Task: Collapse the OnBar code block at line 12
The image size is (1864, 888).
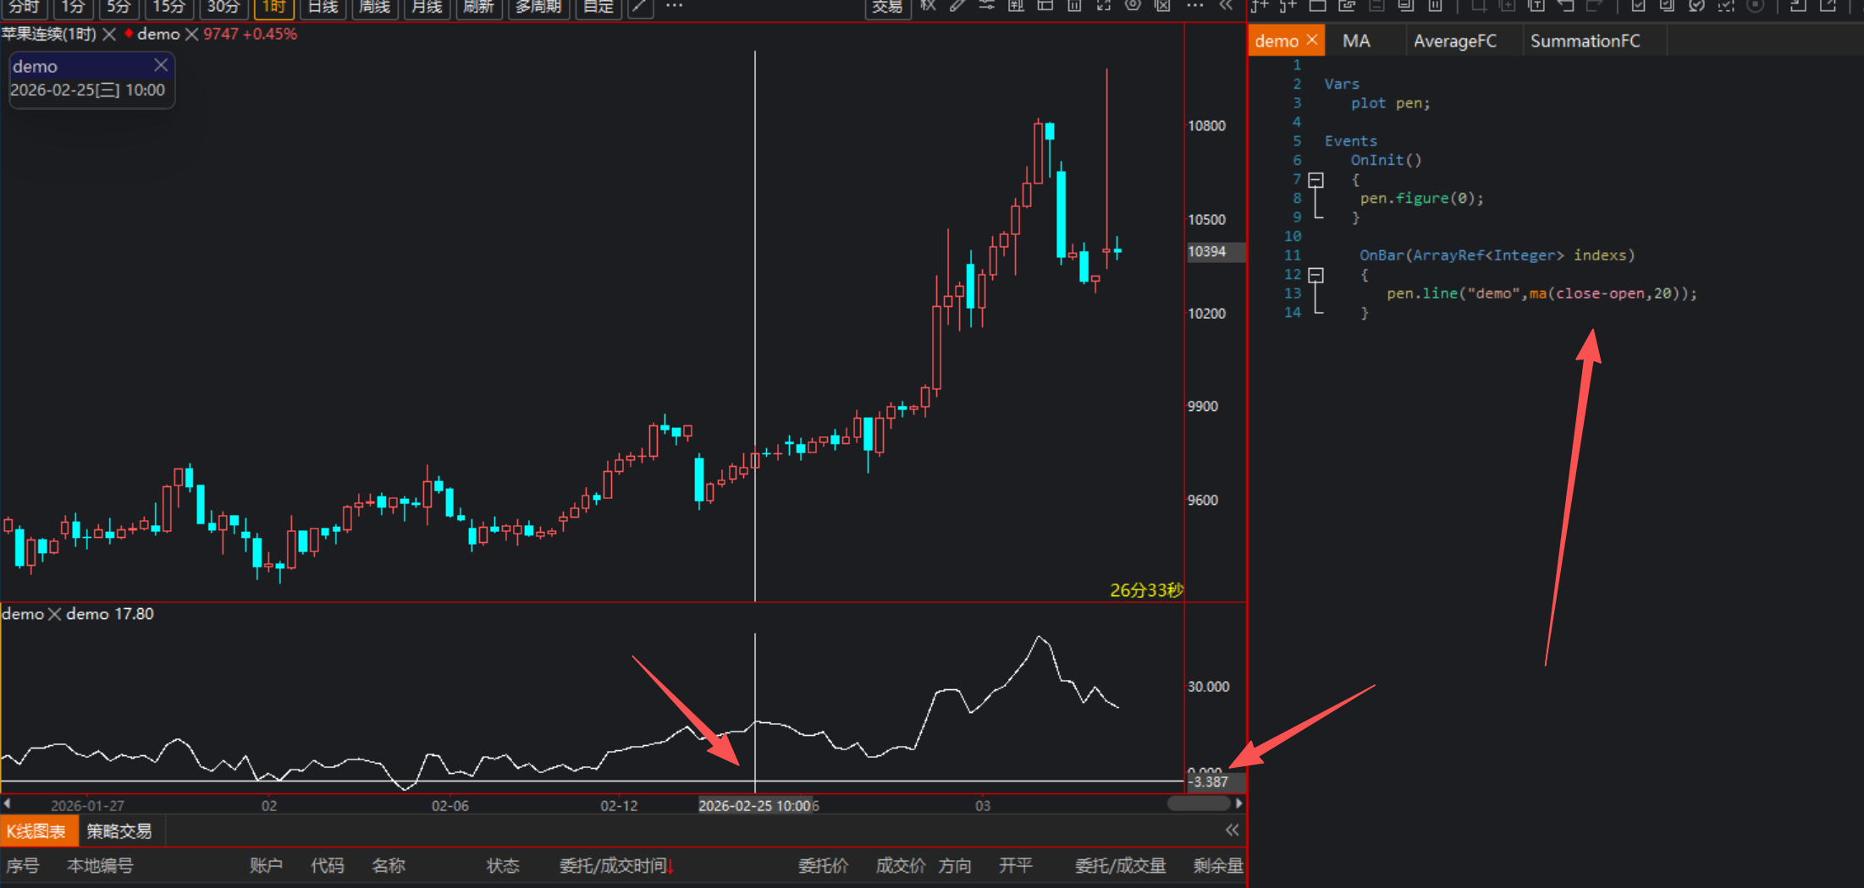Action: [1315, 275]
